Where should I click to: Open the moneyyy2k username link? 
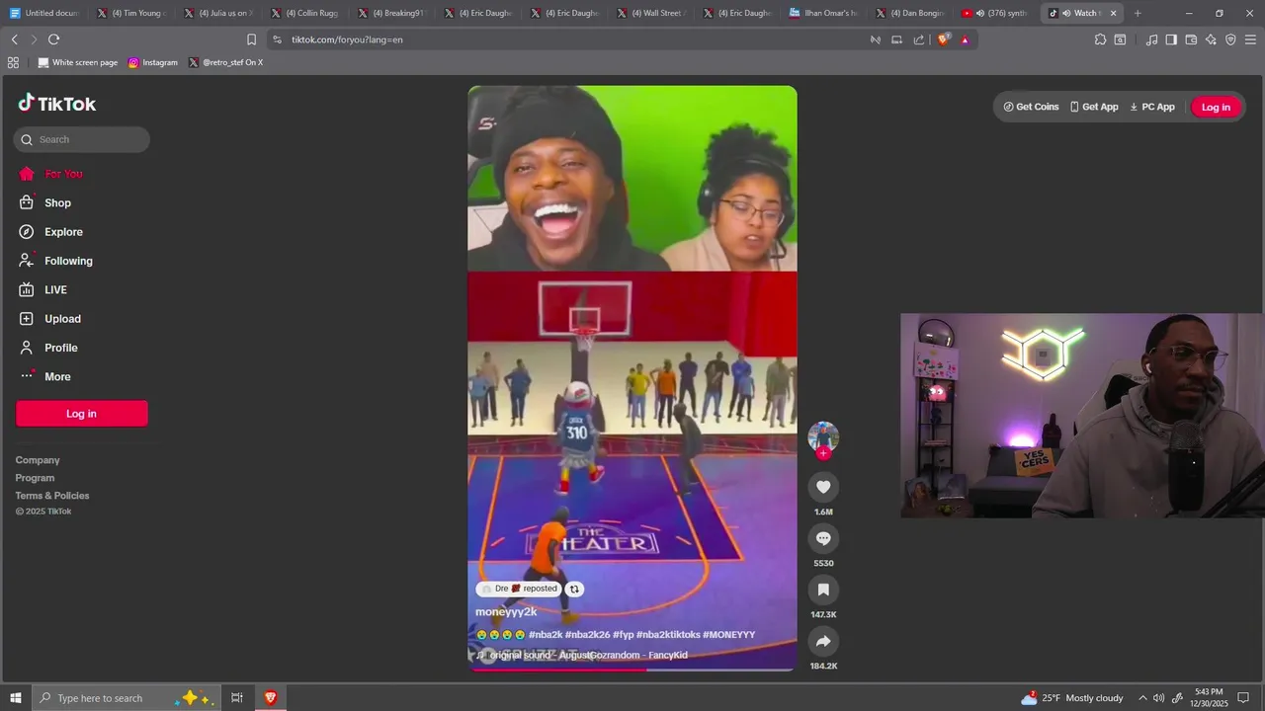click(x=506, y=612)
